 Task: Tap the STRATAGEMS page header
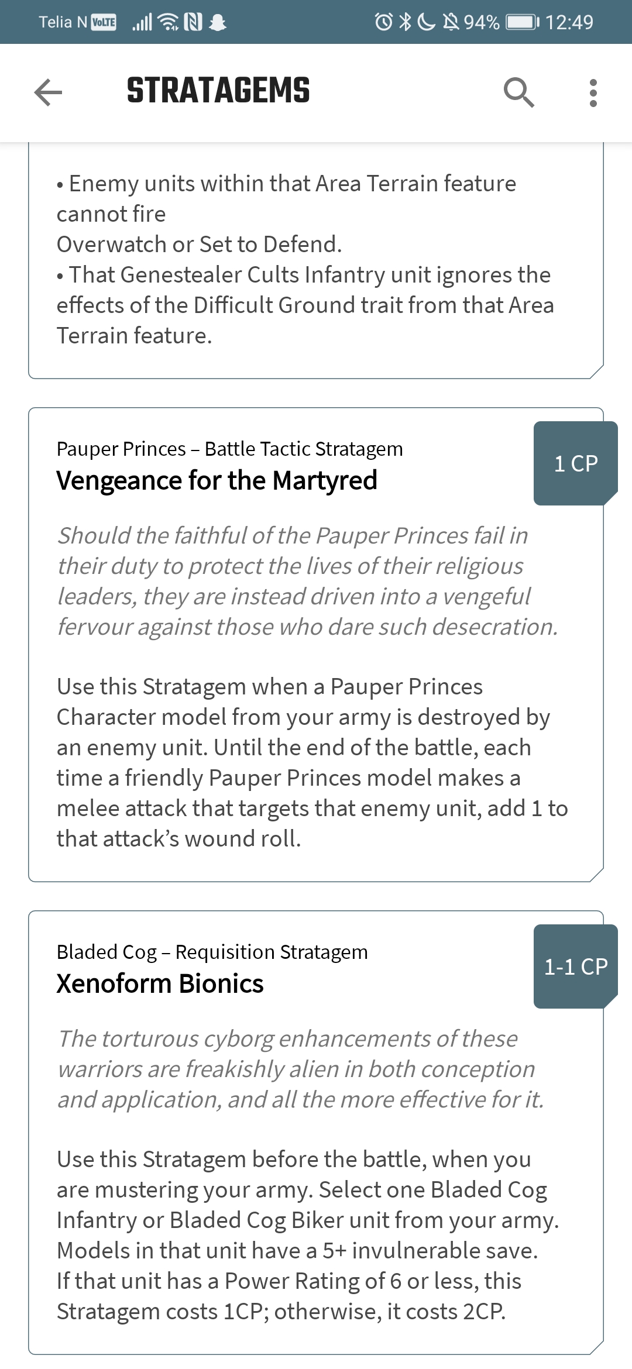coord(218,91)
